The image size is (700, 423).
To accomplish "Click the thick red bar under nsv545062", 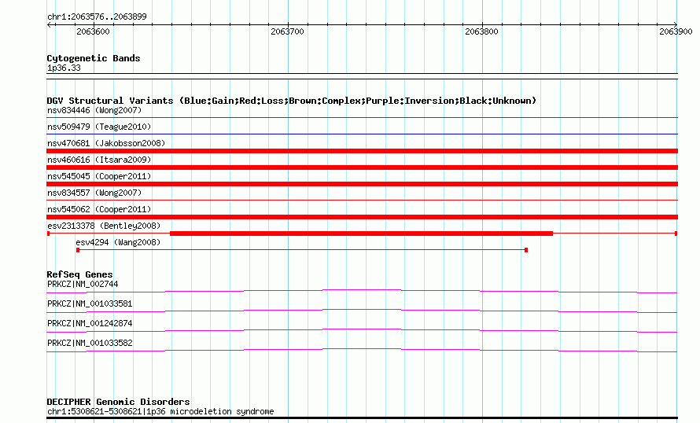I will 362,217.
